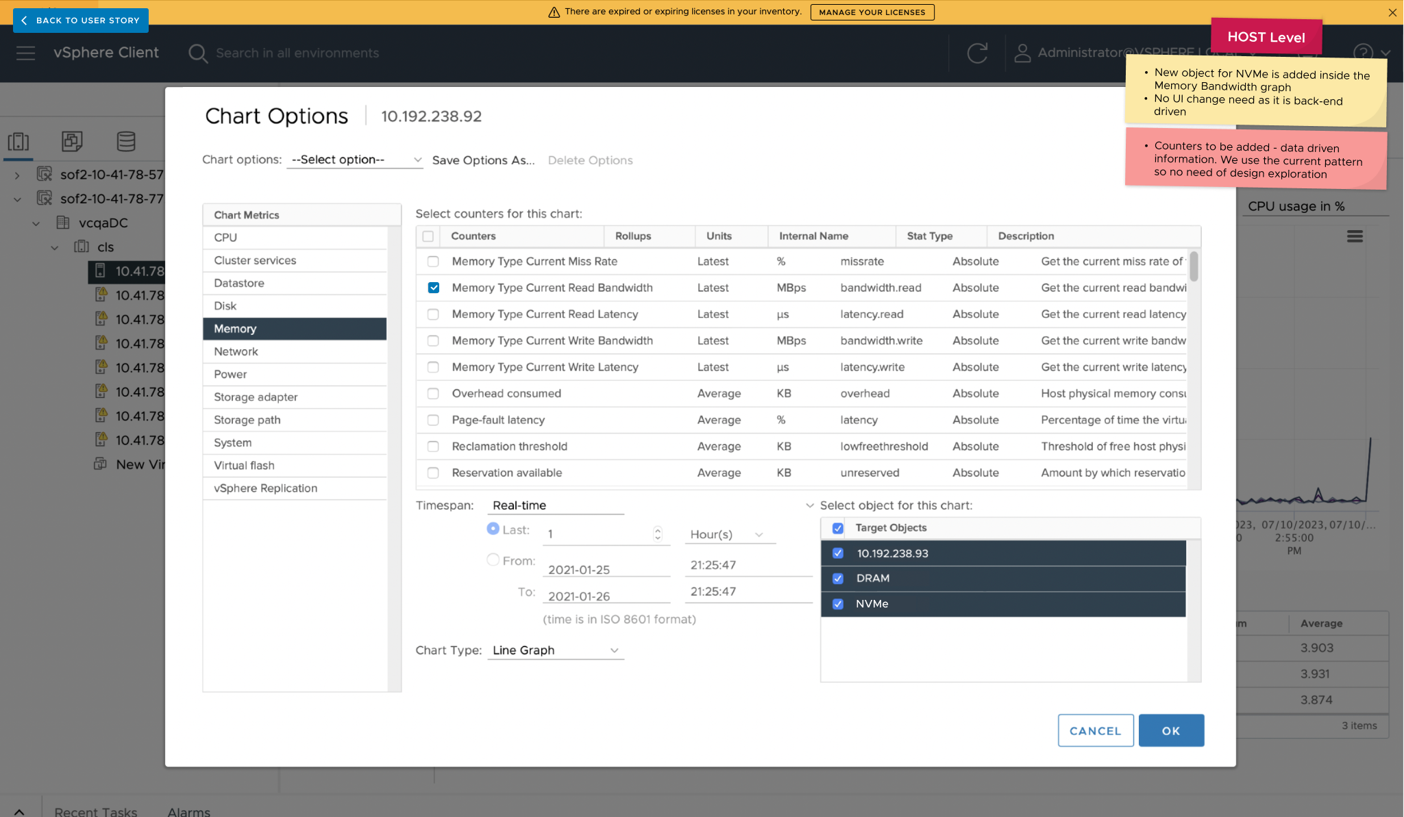Click the counters table vertical scrollbar

click(1194, 267)
